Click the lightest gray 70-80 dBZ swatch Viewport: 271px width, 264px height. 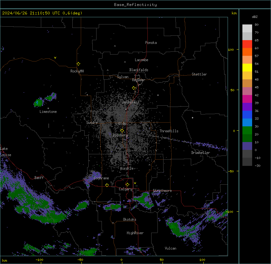(x=247, y=29)
